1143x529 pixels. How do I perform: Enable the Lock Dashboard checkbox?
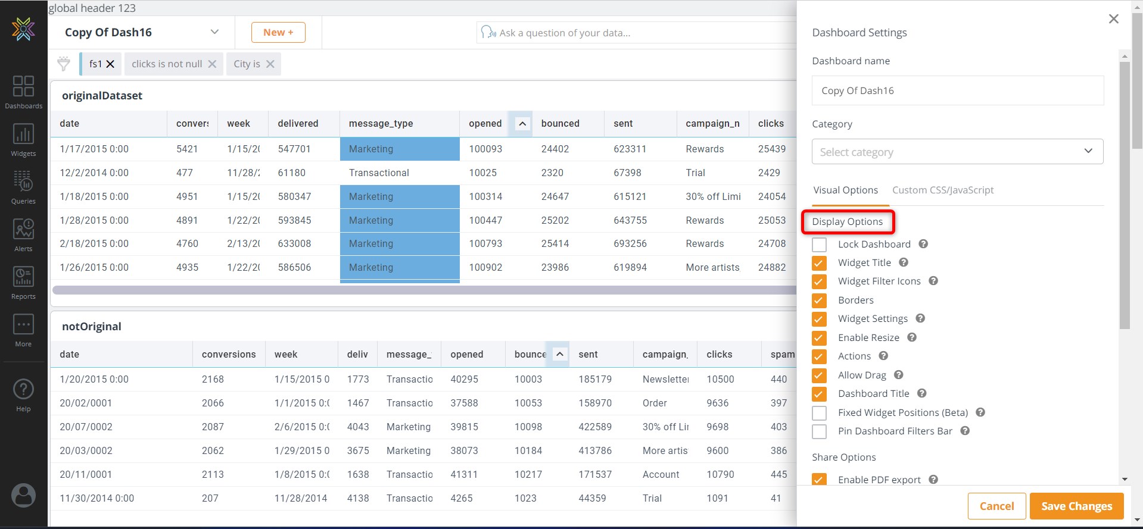click(820, 245)
